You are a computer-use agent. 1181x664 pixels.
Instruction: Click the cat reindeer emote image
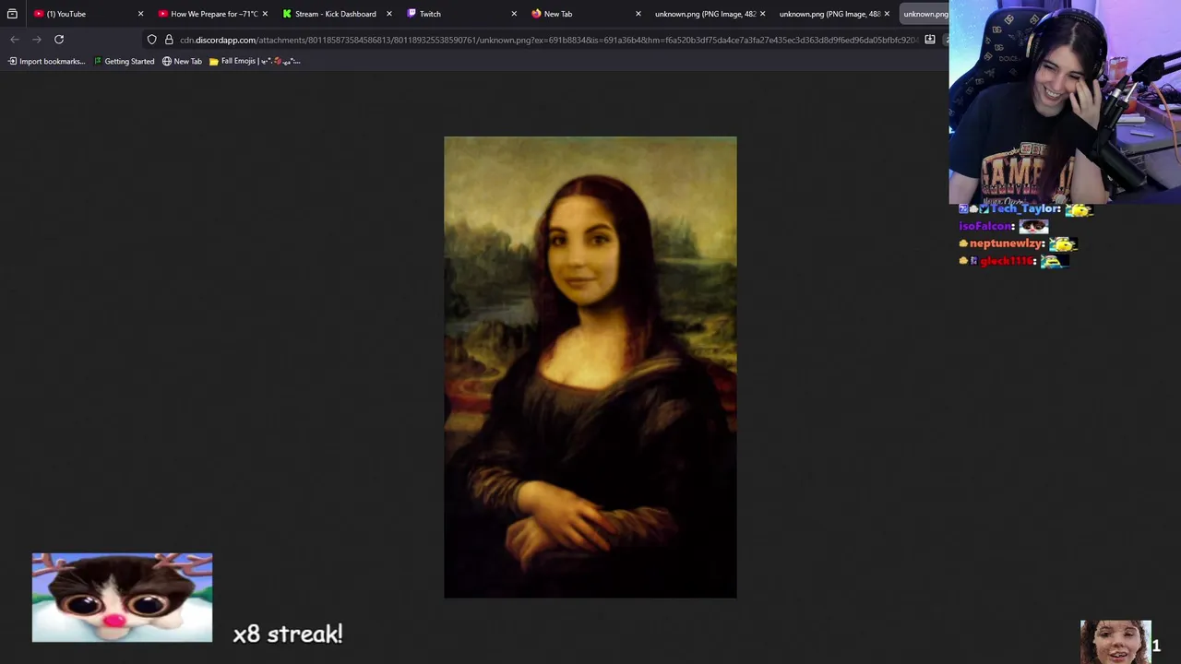pyautogui.click(x=122, y=598)
